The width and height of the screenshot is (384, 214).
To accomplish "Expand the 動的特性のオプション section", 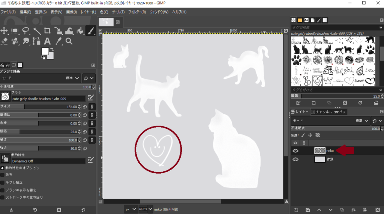I will point(3,168).
